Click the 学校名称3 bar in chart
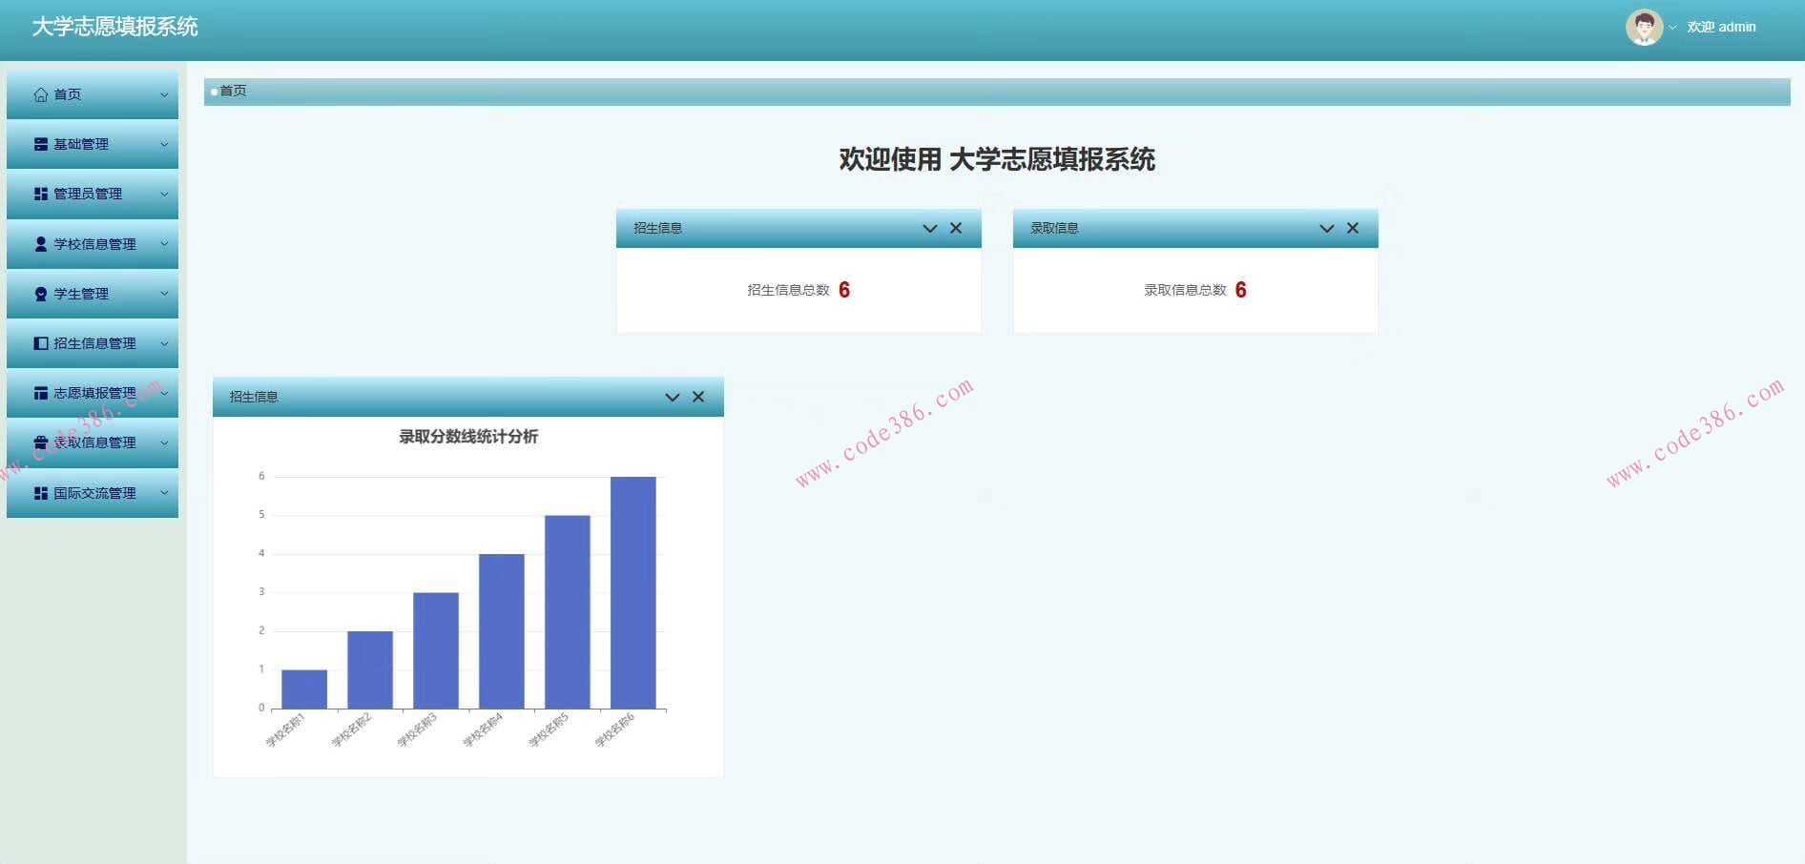This screenshot has width=1805, height=864. click(436, 650)
